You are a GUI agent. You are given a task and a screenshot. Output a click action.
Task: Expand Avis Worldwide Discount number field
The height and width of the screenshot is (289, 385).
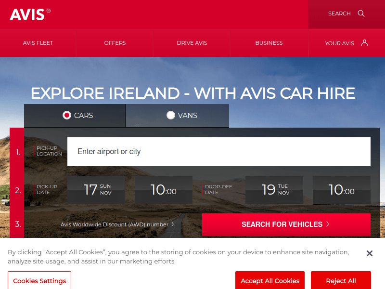coord(117,224)
